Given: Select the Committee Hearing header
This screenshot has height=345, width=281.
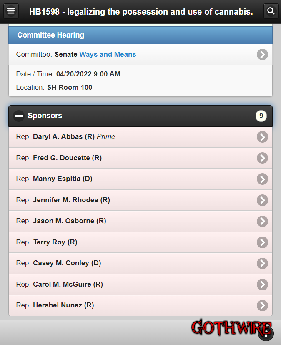Looking at the screenshot, I should tap(140, 35).
